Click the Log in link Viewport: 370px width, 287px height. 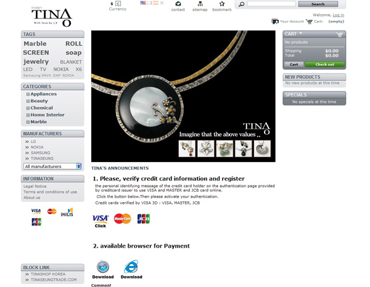click(339, 14)
